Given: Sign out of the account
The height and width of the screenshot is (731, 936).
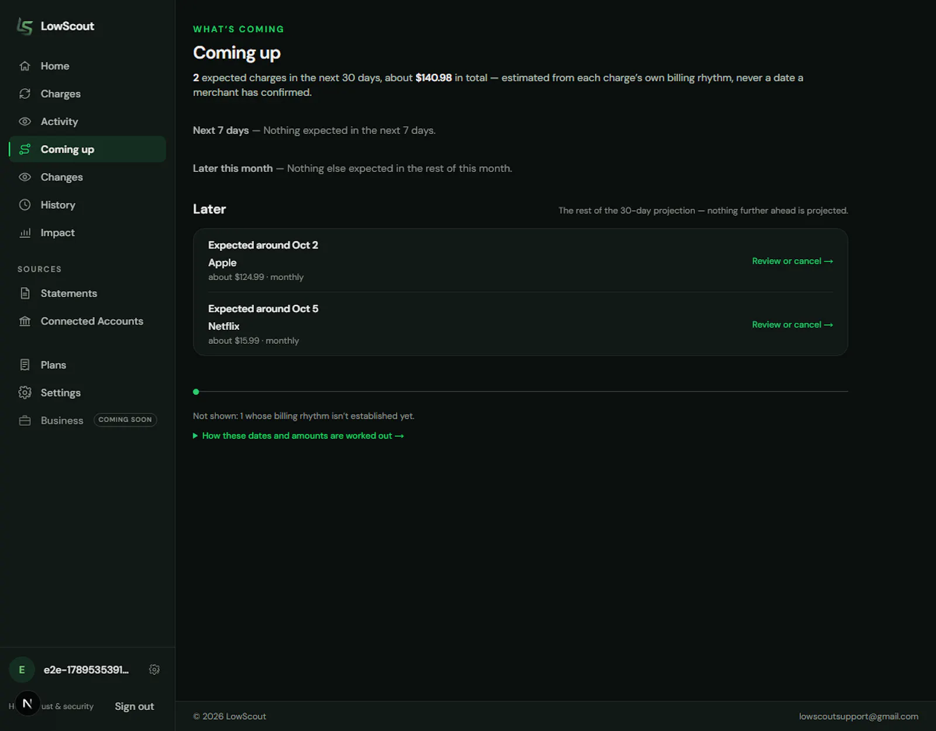Looking at the screenshot, I should [x=135, y=706].
